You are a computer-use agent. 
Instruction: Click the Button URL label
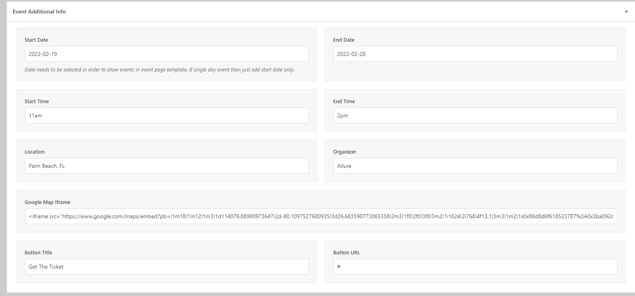[346, 253]
